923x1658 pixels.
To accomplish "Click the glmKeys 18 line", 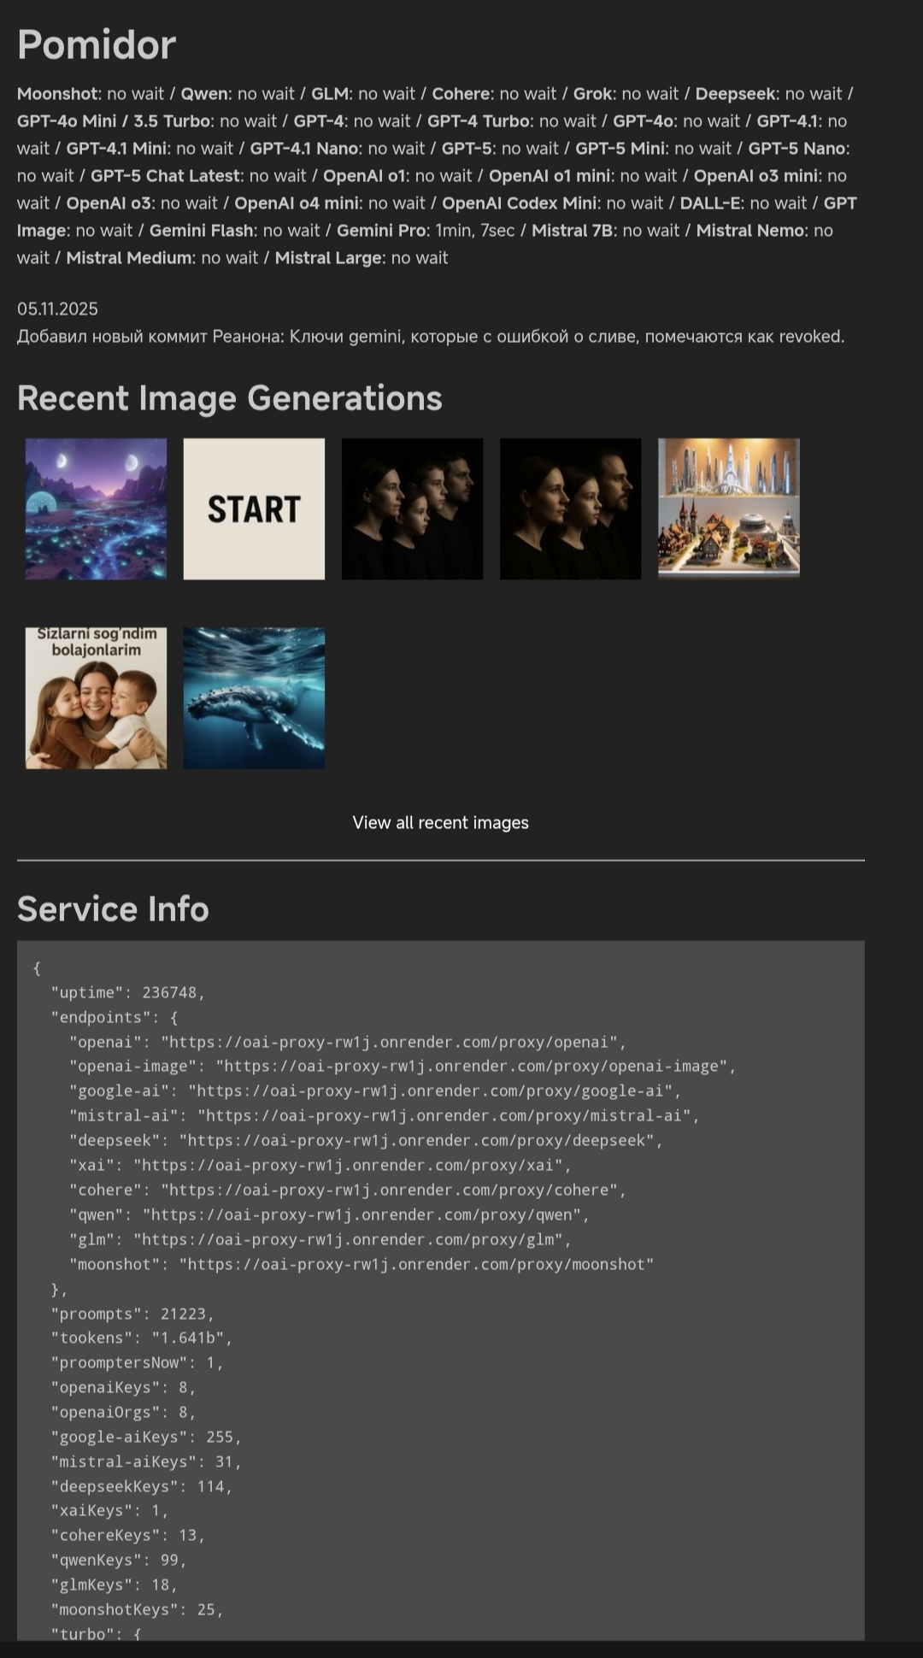I will click(x=115, y=1585).
